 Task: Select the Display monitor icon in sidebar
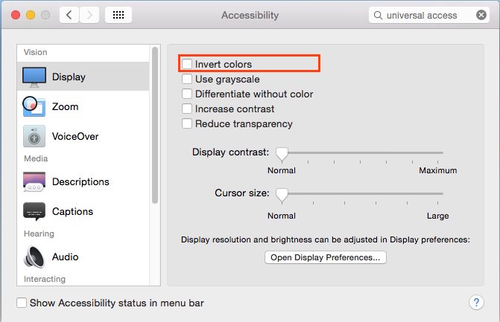pyautogui.click(x=34, y=77)
